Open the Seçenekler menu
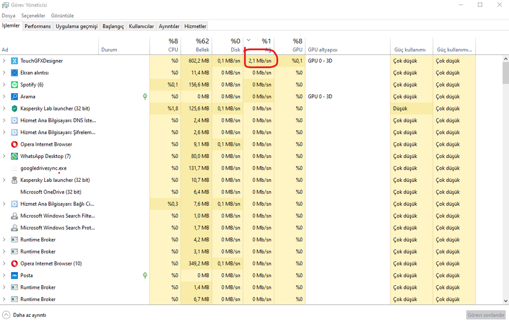This screenshot has height=324, width=509. [33, 16]
